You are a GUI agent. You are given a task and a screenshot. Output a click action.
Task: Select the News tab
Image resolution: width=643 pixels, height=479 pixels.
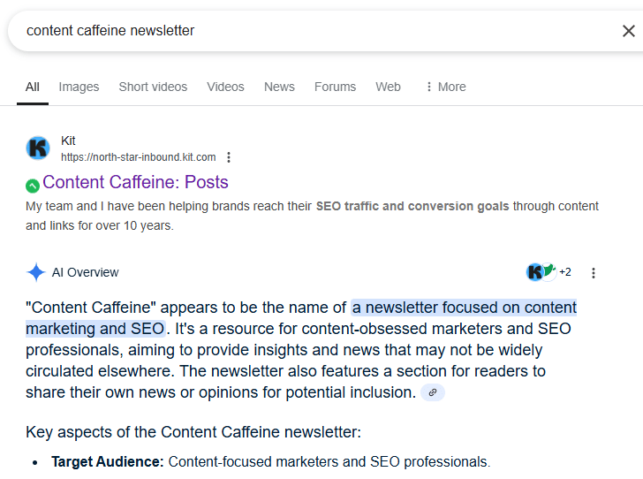279,87
